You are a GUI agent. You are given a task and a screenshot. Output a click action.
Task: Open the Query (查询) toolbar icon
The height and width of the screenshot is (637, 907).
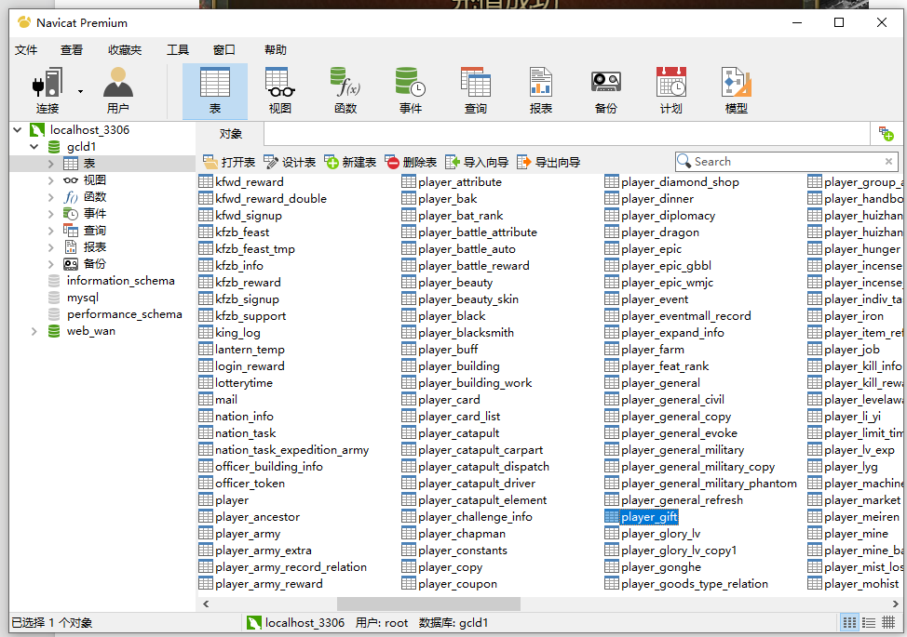pyautogui.click(x=476, y=91)
